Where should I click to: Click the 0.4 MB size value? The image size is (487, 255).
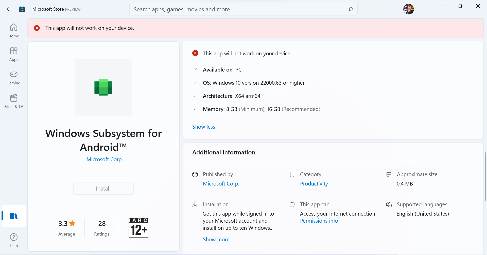[x=405, y=184]
